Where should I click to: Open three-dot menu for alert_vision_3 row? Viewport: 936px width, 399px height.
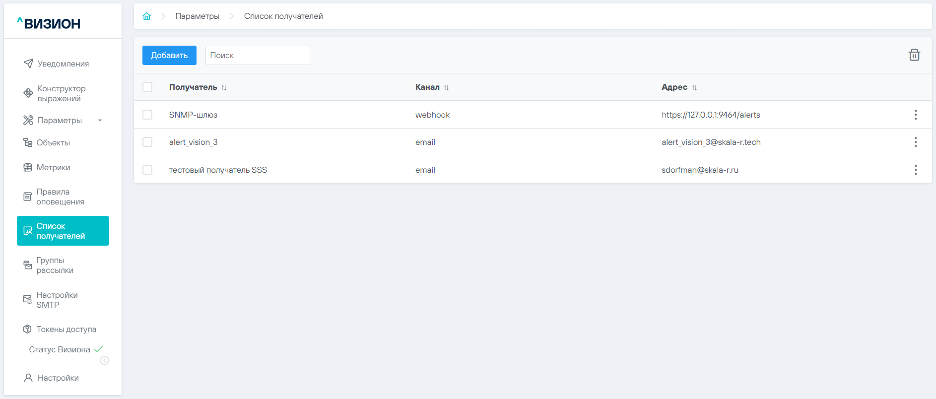pyautogui.click(x=915, y=142)
